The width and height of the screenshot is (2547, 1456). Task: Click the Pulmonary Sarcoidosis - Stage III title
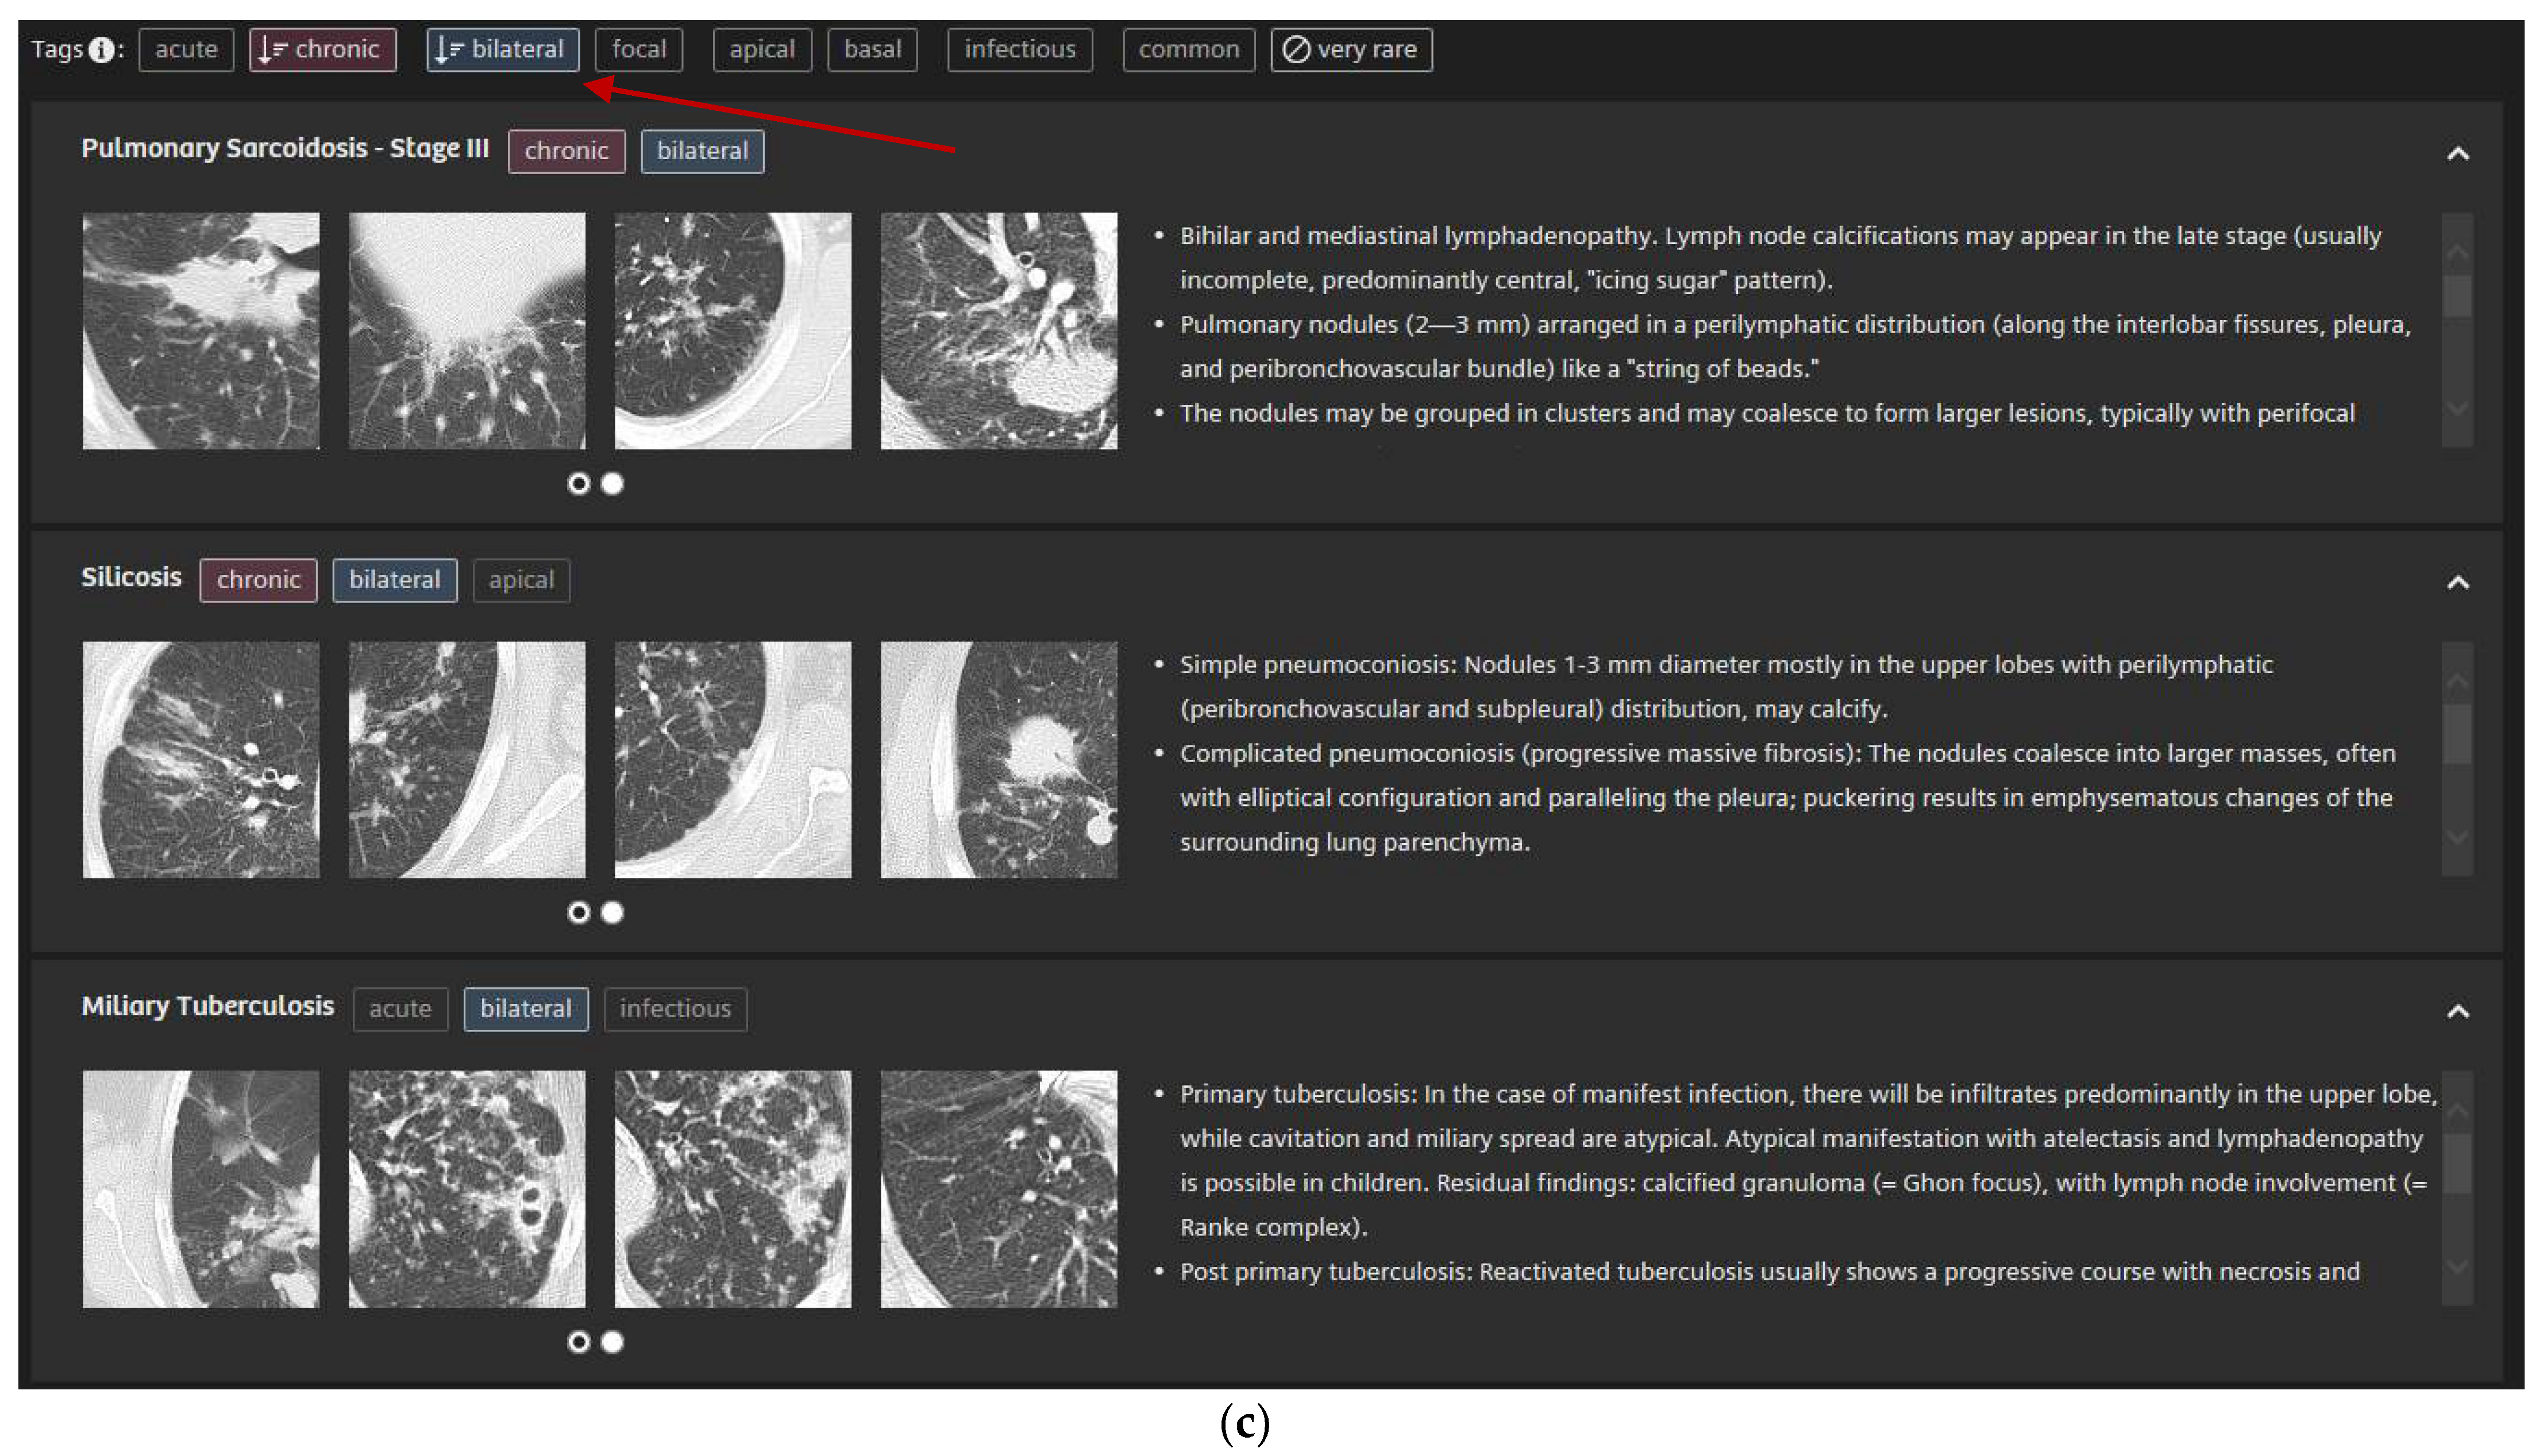pyautogui.click(x=285, y=148)
